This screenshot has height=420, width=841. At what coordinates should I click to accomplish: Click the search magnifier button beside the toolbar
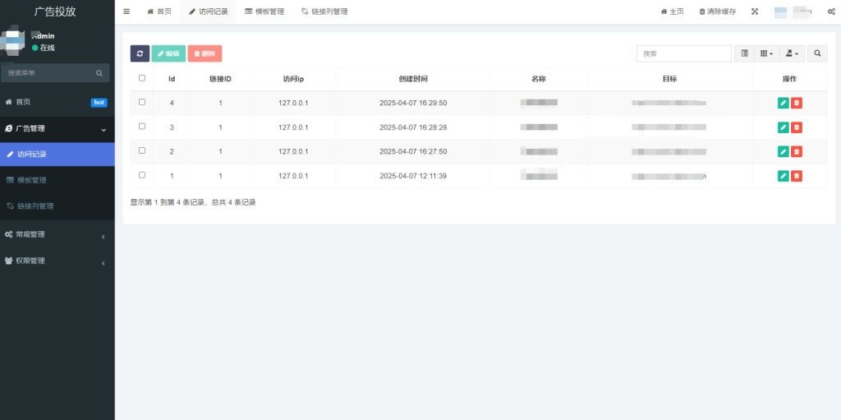[x=817, y=53]
